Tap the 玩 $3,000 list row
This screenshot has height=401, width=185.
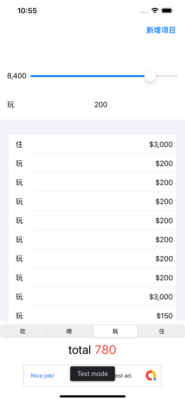pyautogui.click(x=92, y=297)
